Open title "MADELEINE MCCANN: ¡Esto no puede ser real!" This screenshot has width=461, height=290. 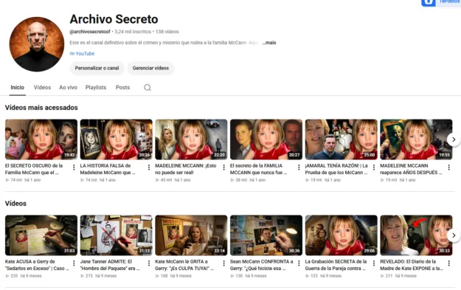(x=186, y=169)
